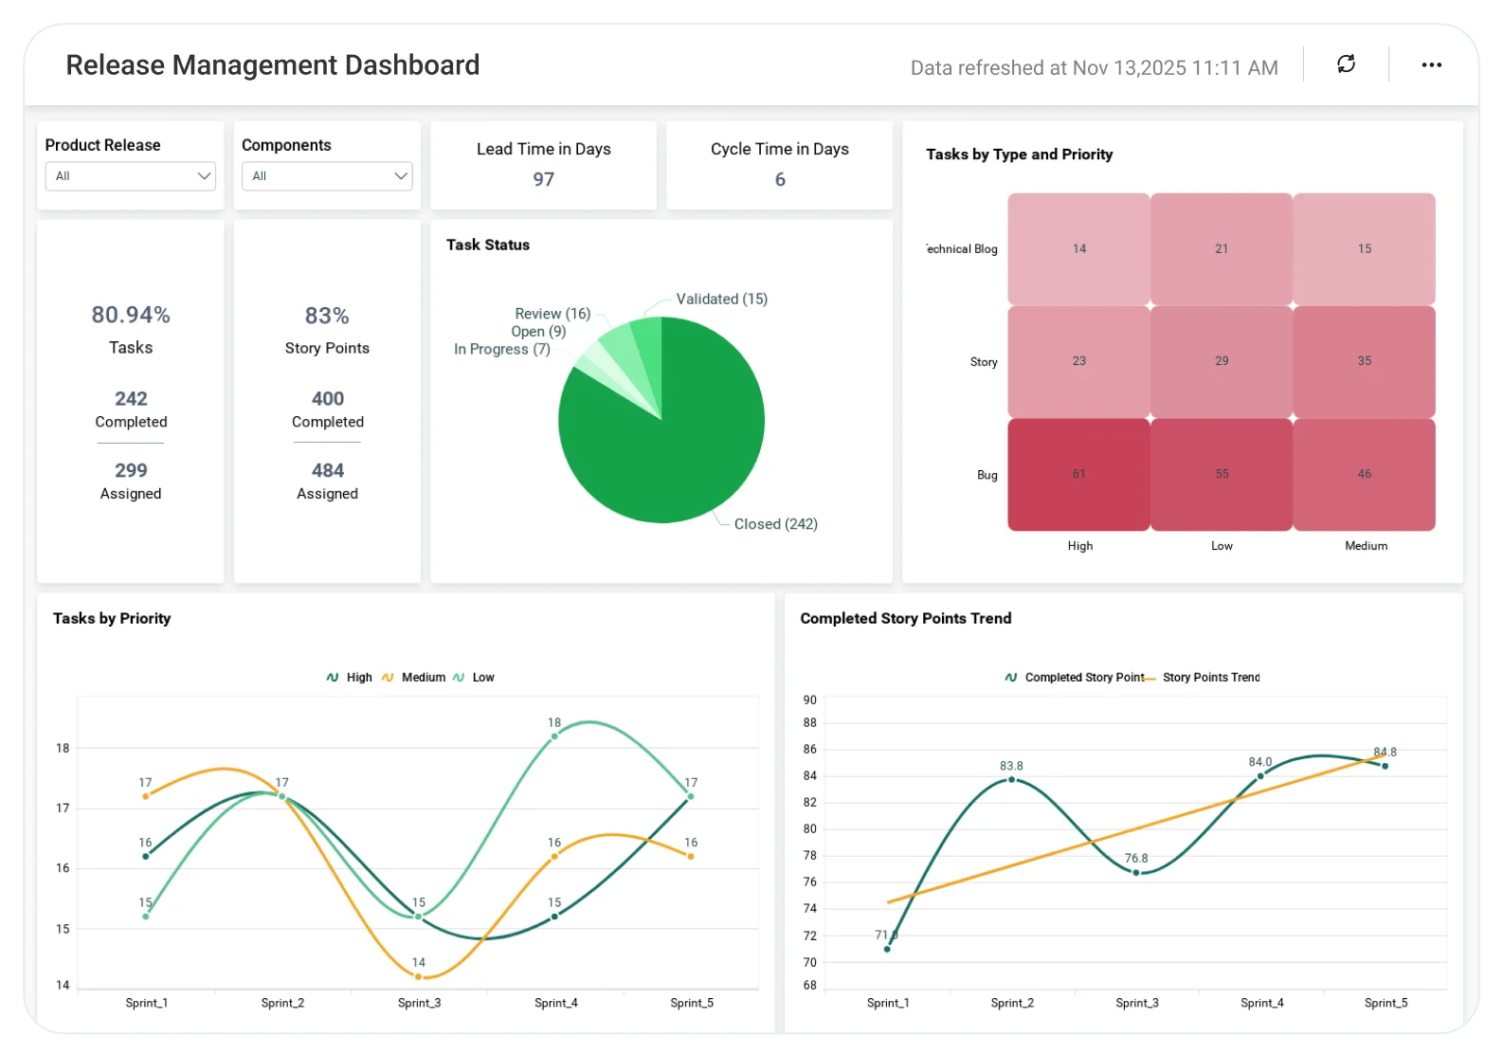Click the Lead Time in Days value 97
This screenshot has width=1503, height=1054.
point(543,179)
